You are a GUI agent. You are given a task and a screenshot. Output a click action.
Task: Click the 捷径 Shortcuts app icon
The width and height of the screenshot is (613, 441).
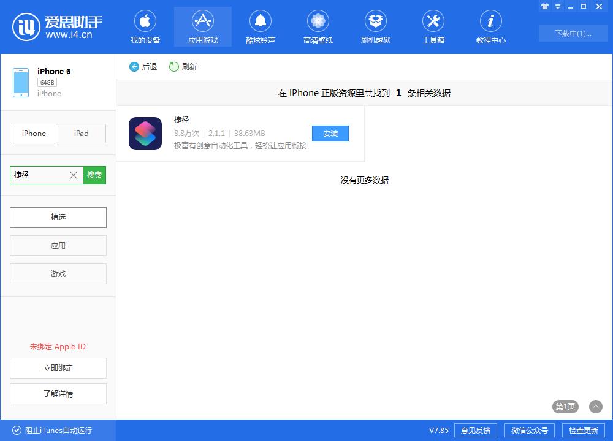point(145,134)
